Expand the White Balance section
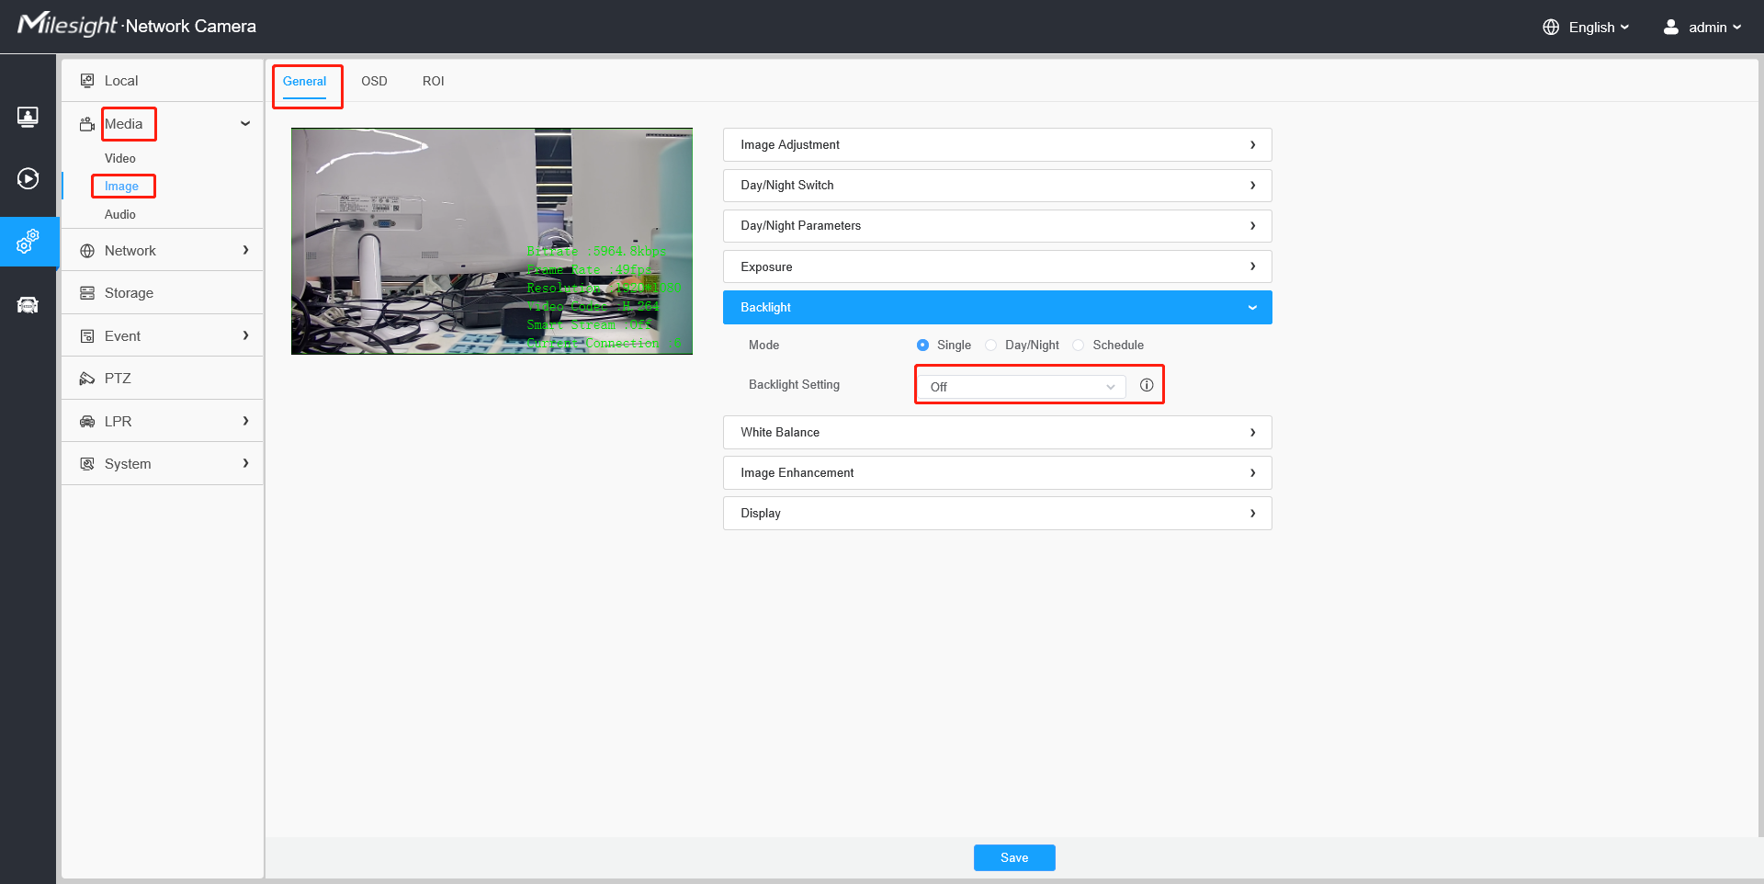Viewport: 1764px width, 884px height. [x=998, y=433]
